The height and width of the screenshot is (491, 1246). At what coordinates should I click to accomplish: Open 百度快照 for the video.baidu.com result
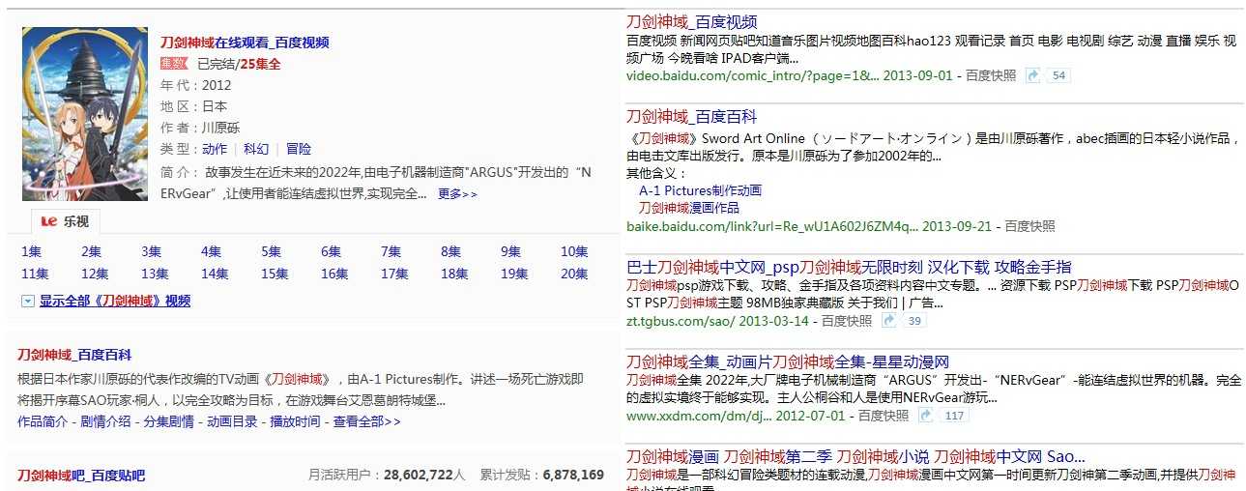tap(990, 75)
